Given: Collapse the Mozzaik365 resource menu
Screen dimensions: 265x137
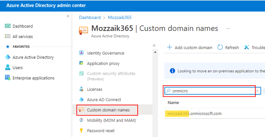Looking at the screenshot, I should point(154,45).
